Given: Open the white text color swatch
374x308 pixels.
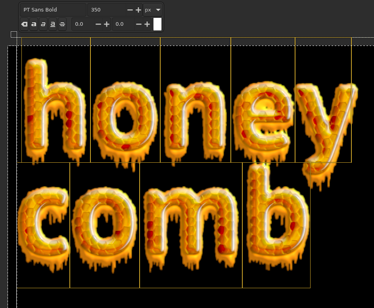Looking at the screenshot, I should point(157,24).
